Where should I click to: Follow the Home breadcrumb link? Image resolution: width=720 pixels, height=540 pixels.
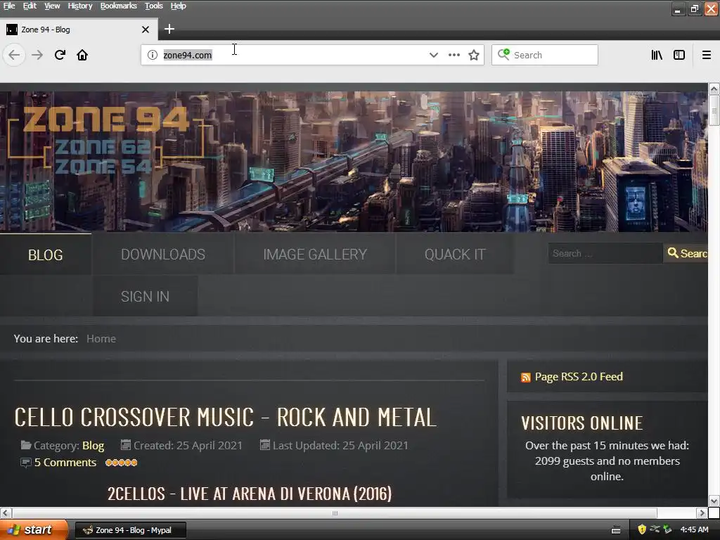coord(101,339)
